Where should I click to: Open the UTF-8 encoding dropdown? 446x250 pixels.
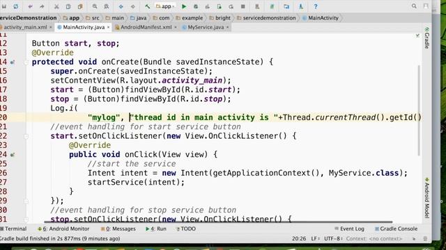tap(333, 239)
